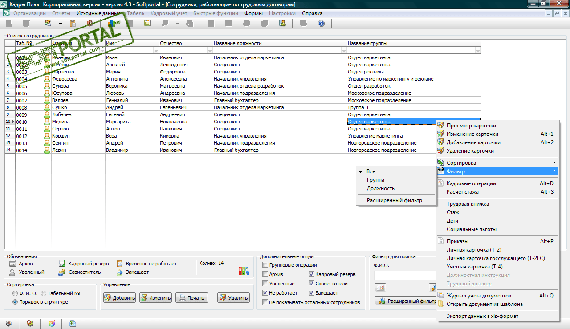Click the blue help question mark toolbar icon
Viewport: 570px width, 329px height.
[x=321, y=24]
